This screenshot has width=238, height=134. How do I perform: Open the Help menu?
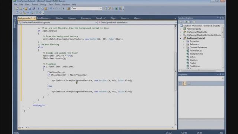tap(74, 4)
